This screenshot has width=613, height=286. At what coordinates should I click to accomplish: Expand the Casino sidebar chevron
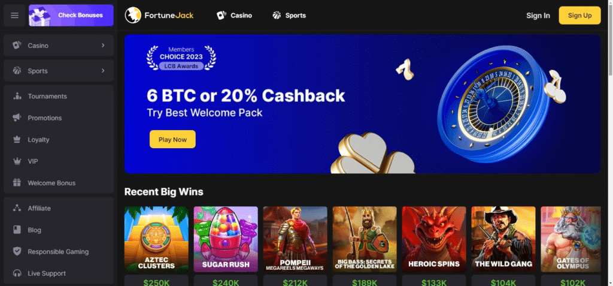tap(103, 46)
